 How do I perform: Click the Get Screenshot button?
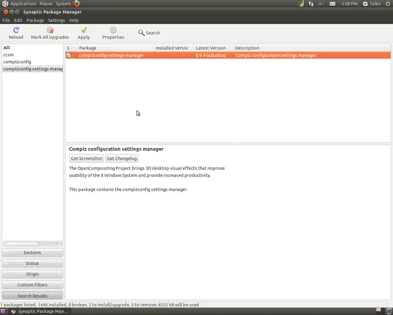pos(86,158)
